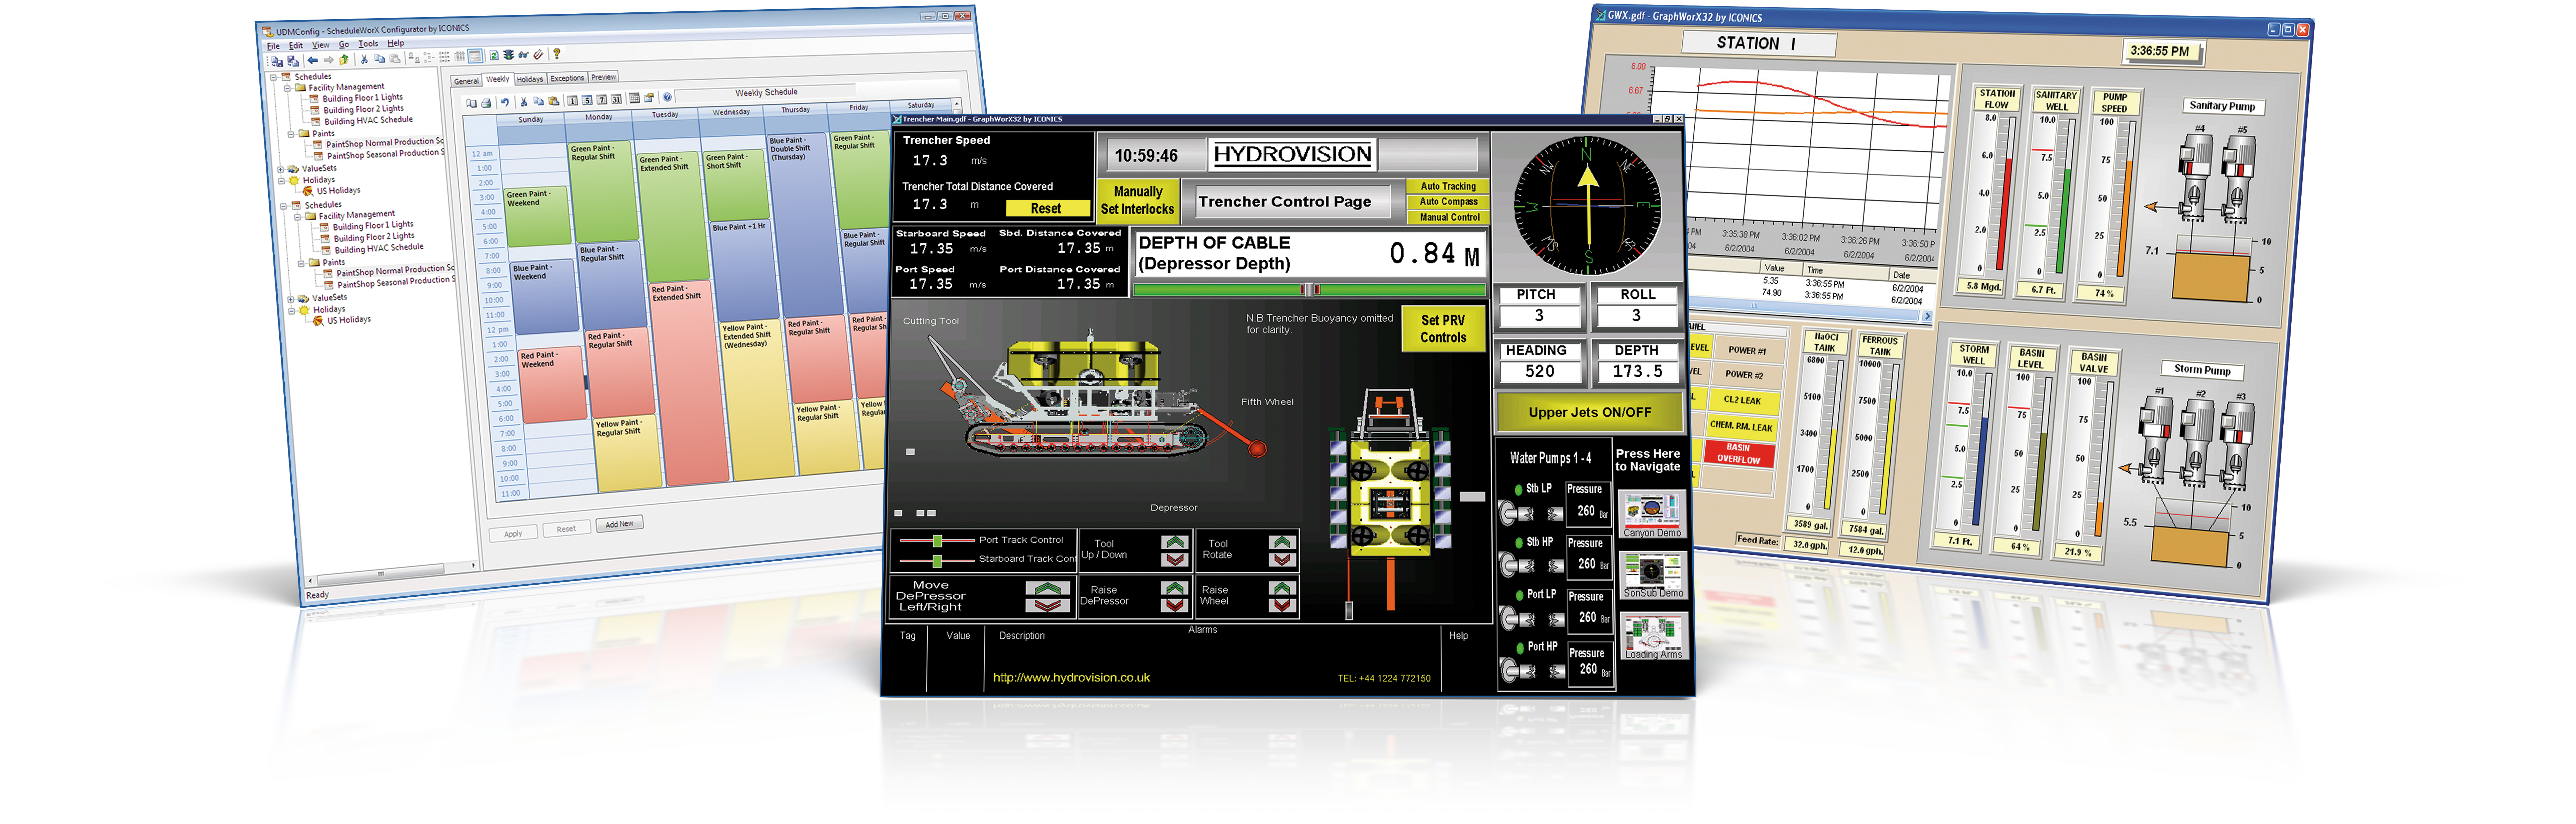This screenshot has height=824, width=2576.
Task: Switch to the Exceptions tab
Action: point(567,78)
